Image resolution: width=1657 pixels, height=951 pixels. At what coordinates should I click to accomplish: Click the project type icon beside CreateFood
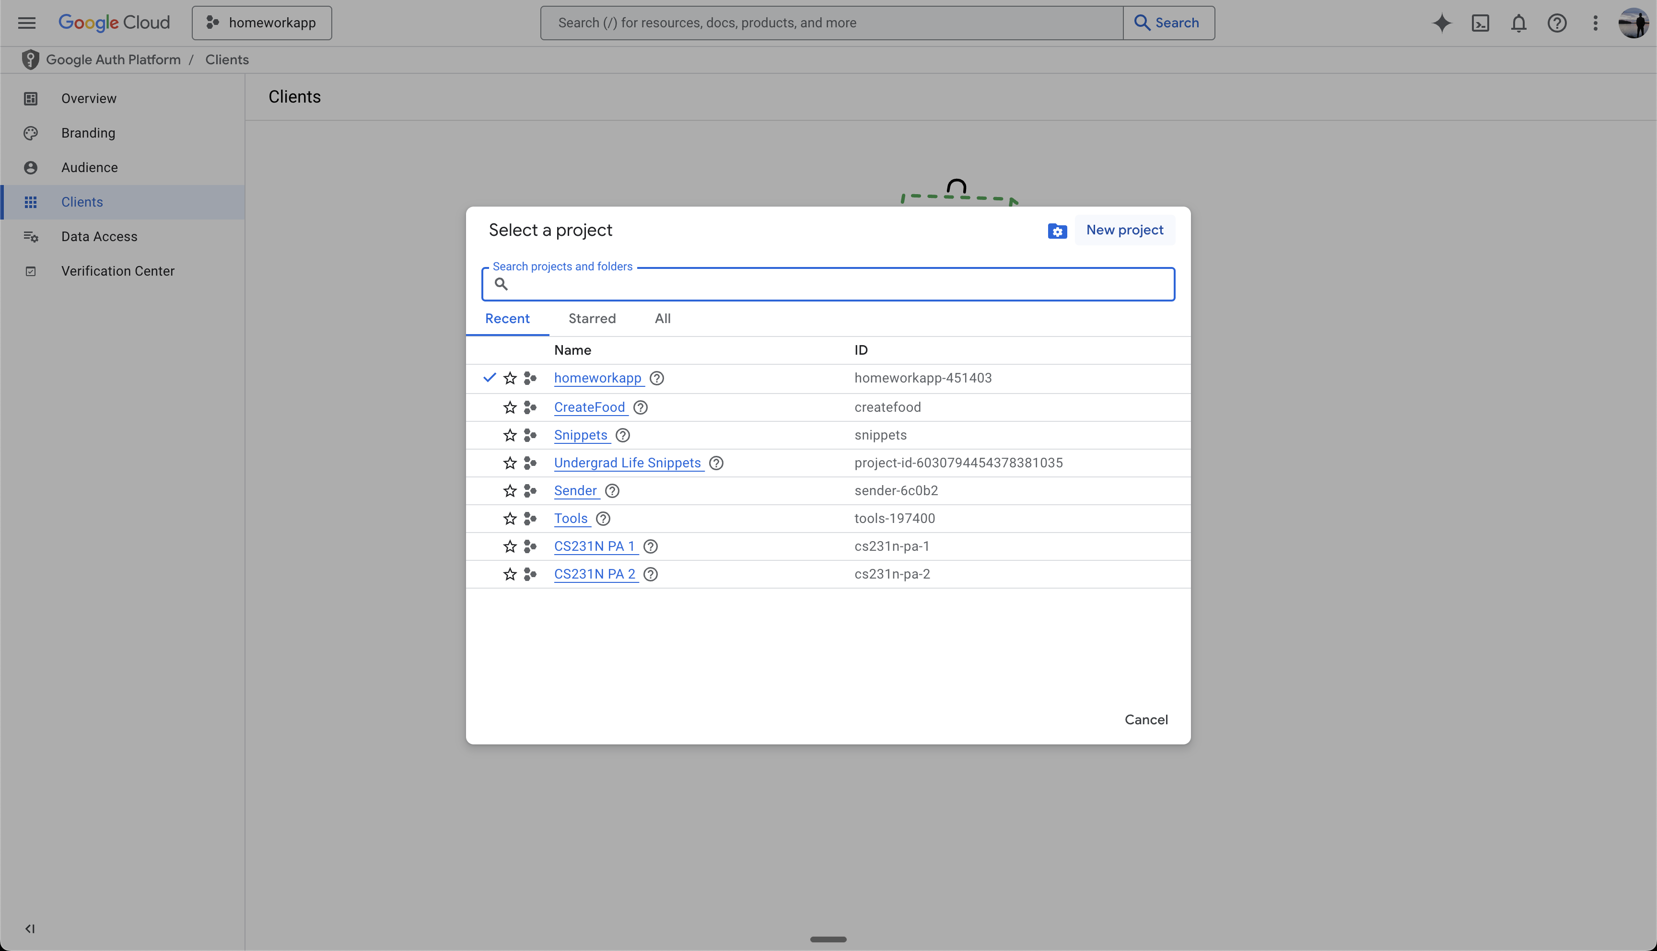point(530,407)
